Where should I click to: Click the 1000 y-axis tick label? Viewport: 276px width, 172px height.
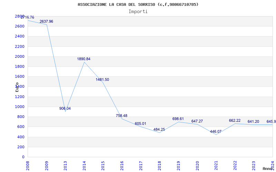(20, 107)
